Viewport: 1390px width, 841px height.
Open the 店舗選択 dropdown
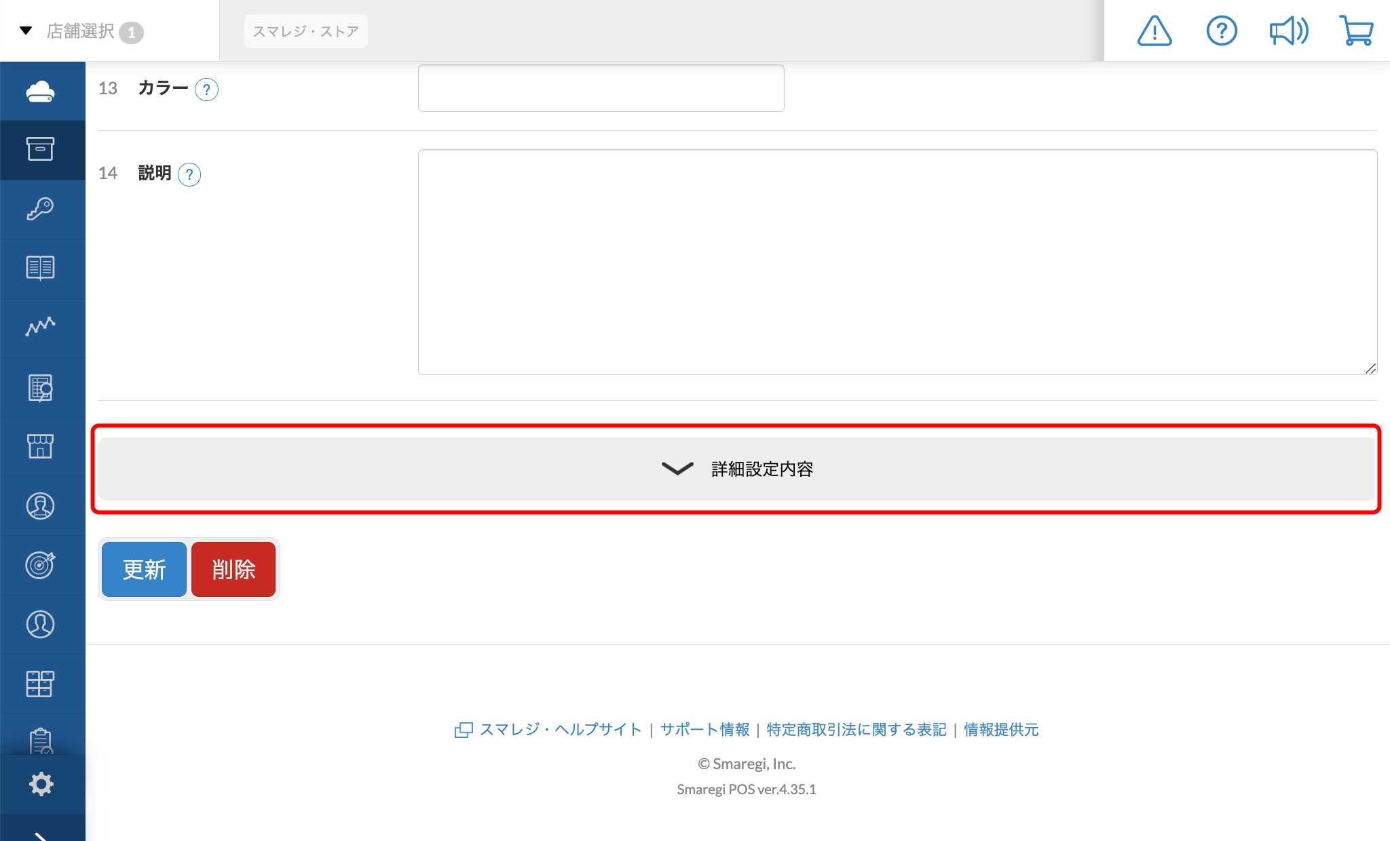click(x=81, y=31)
